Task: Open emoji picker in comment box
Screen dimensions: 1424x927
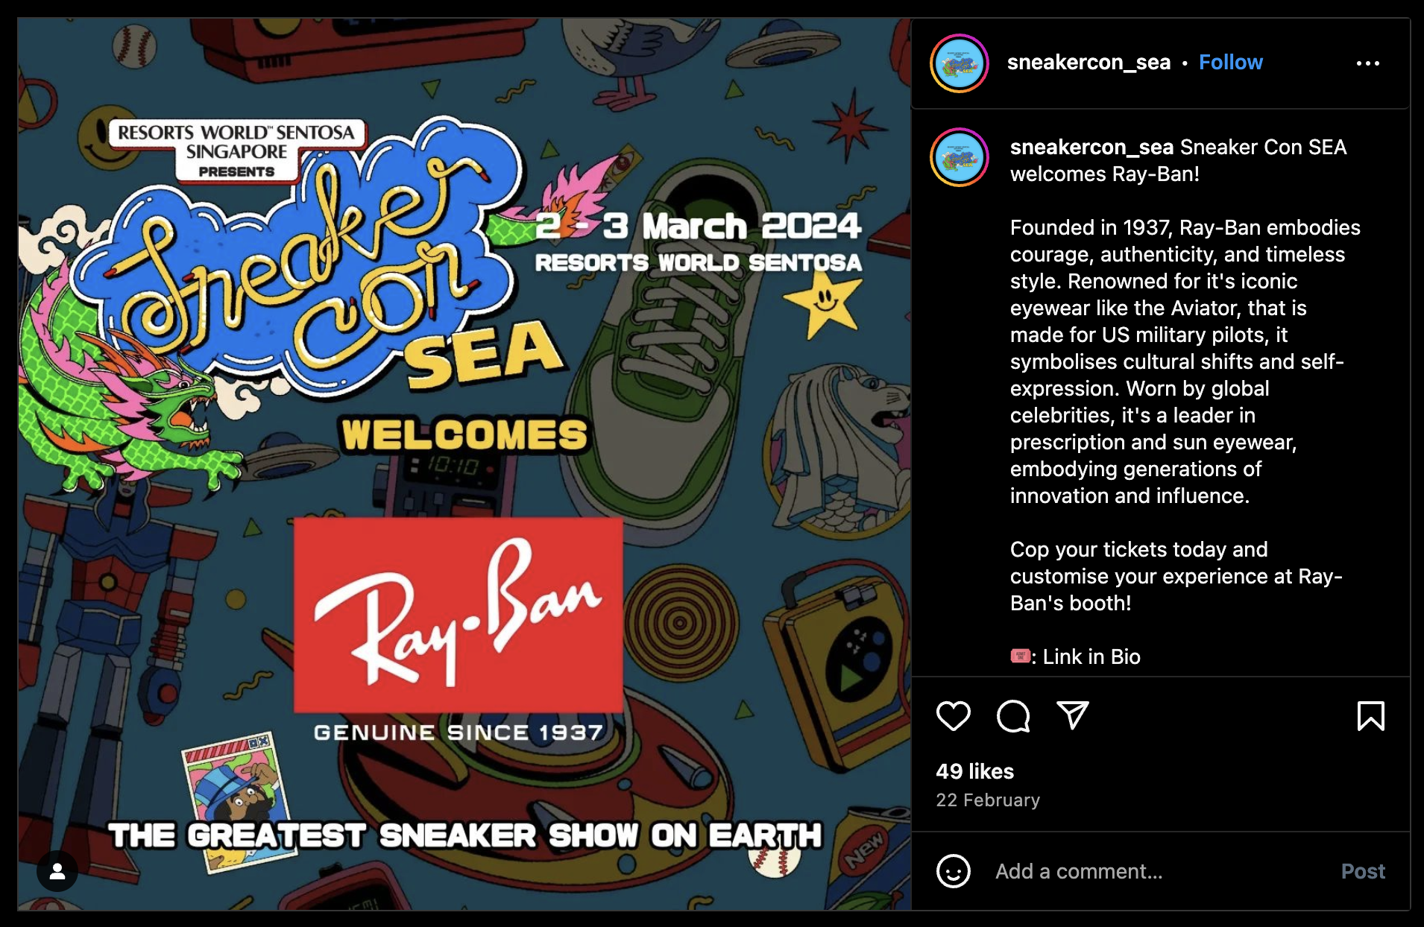Action: pyautogui.click(x=953, y=871)
